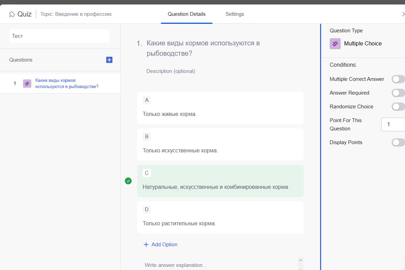Click the Point For This Question field

pyautogui.click(x=393, y=124)
